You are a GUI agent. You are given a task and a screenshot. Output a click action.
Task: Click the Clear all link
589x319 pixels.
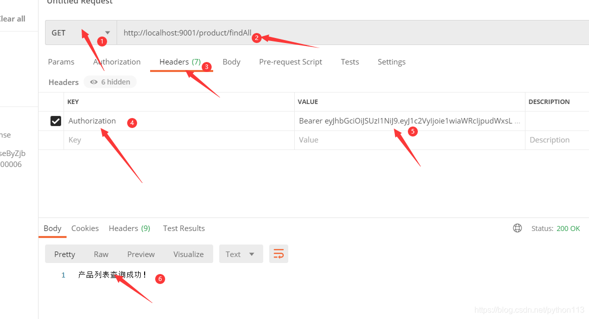[x=13, y=19]
